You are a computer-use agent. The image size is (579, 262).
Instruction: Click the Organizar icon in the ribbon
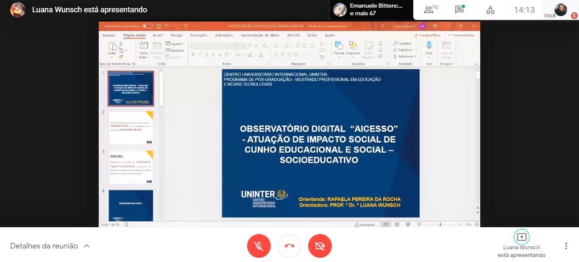(x=353, y=47)
